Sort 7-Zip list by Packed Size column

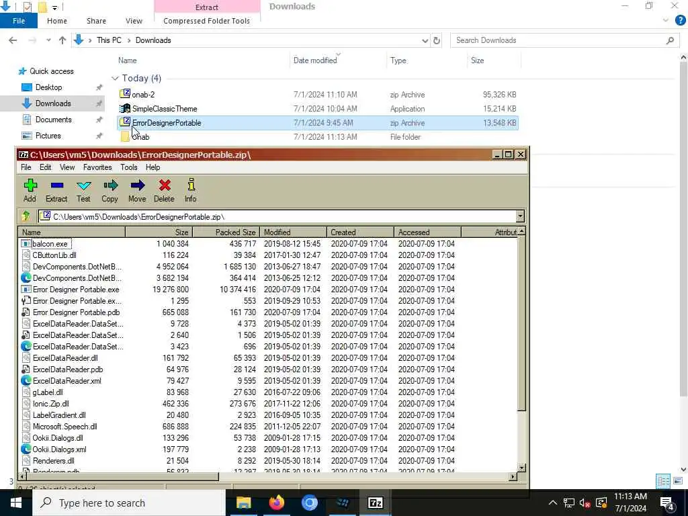(x=226, y=232)
